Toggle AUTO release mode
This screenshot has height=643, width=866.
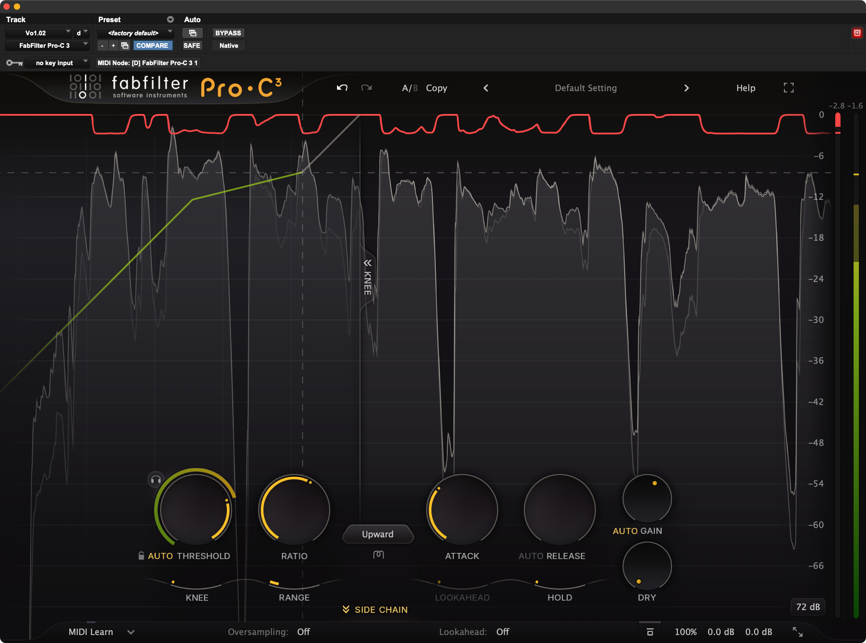tap(531, 556)
